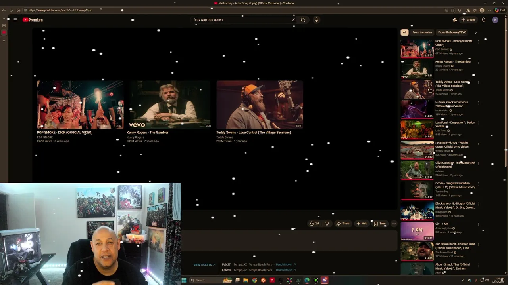Click the Ask button

tap(362, 224)
